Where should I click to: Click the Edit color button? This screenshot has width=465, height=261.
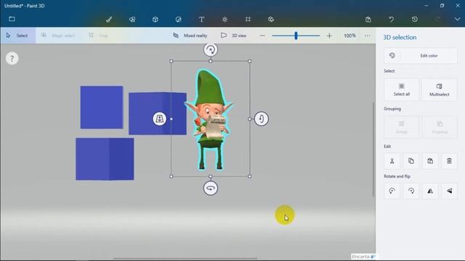[421, 56]
